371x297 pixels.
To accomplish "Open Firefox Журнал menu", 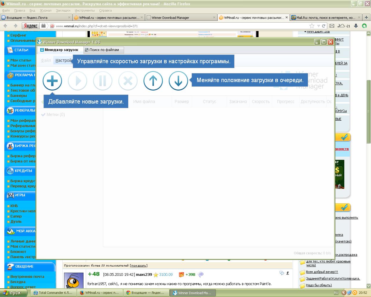I will point(46,10).
